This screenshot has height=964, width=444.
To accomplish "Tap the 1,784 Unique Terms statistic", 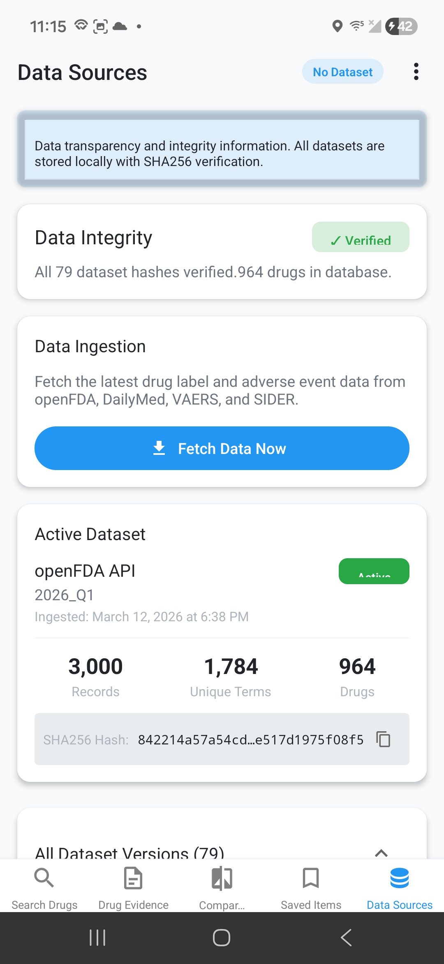I will coord(231,676).
